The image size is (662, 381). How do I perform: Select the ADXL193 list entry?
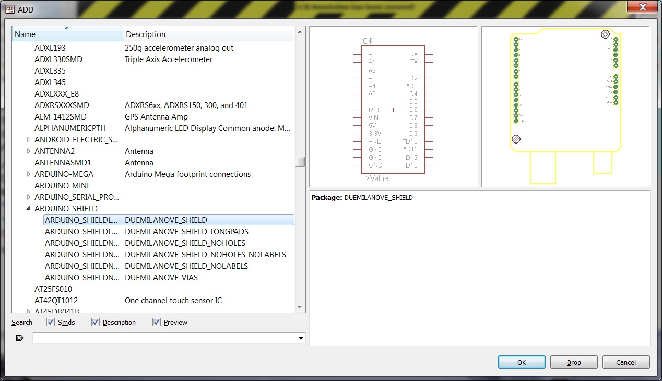50,48
